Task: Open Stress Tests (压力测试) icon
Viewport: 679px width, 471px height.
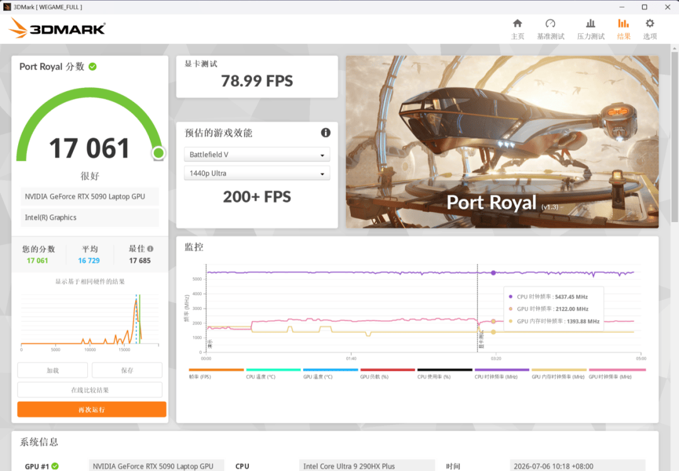Action: pos(590,23)
